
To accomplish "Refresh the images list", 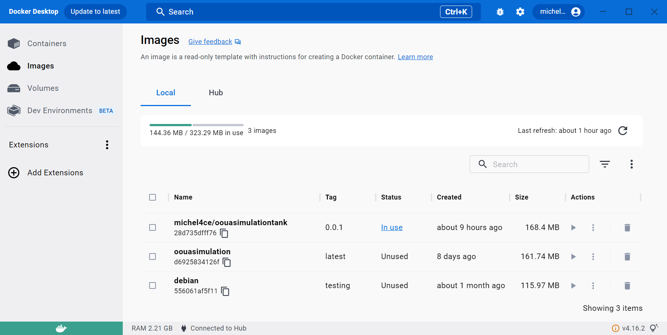I will coord(622,131).
